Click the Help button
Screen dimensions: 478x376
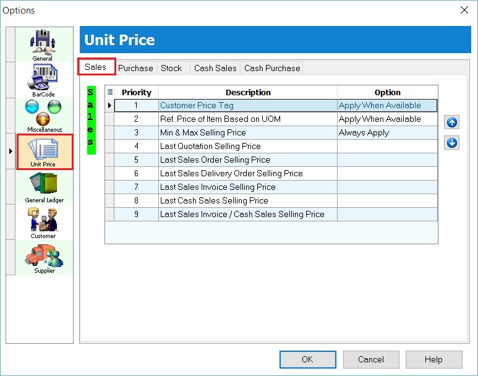click(x=433, y=359)
